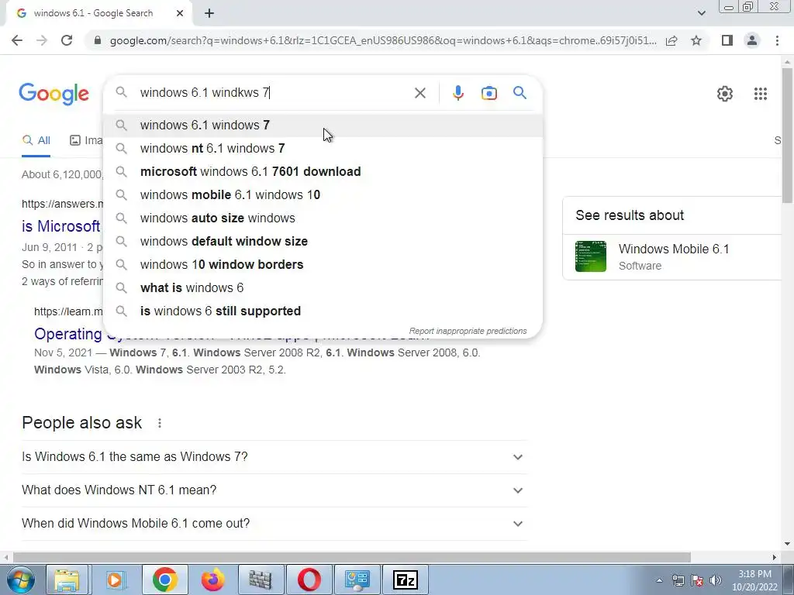Screen dimensions: 794x595
Task: Report inappropriate predictions link
Action: pos(468,331)
